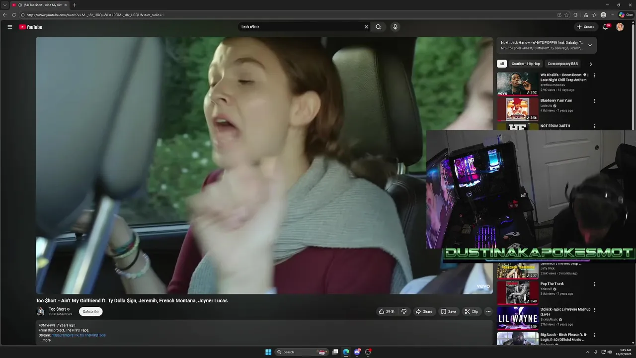
Task: Open Ludacris channel under Blueberry Yum Yum
Action: click(547, 105)
